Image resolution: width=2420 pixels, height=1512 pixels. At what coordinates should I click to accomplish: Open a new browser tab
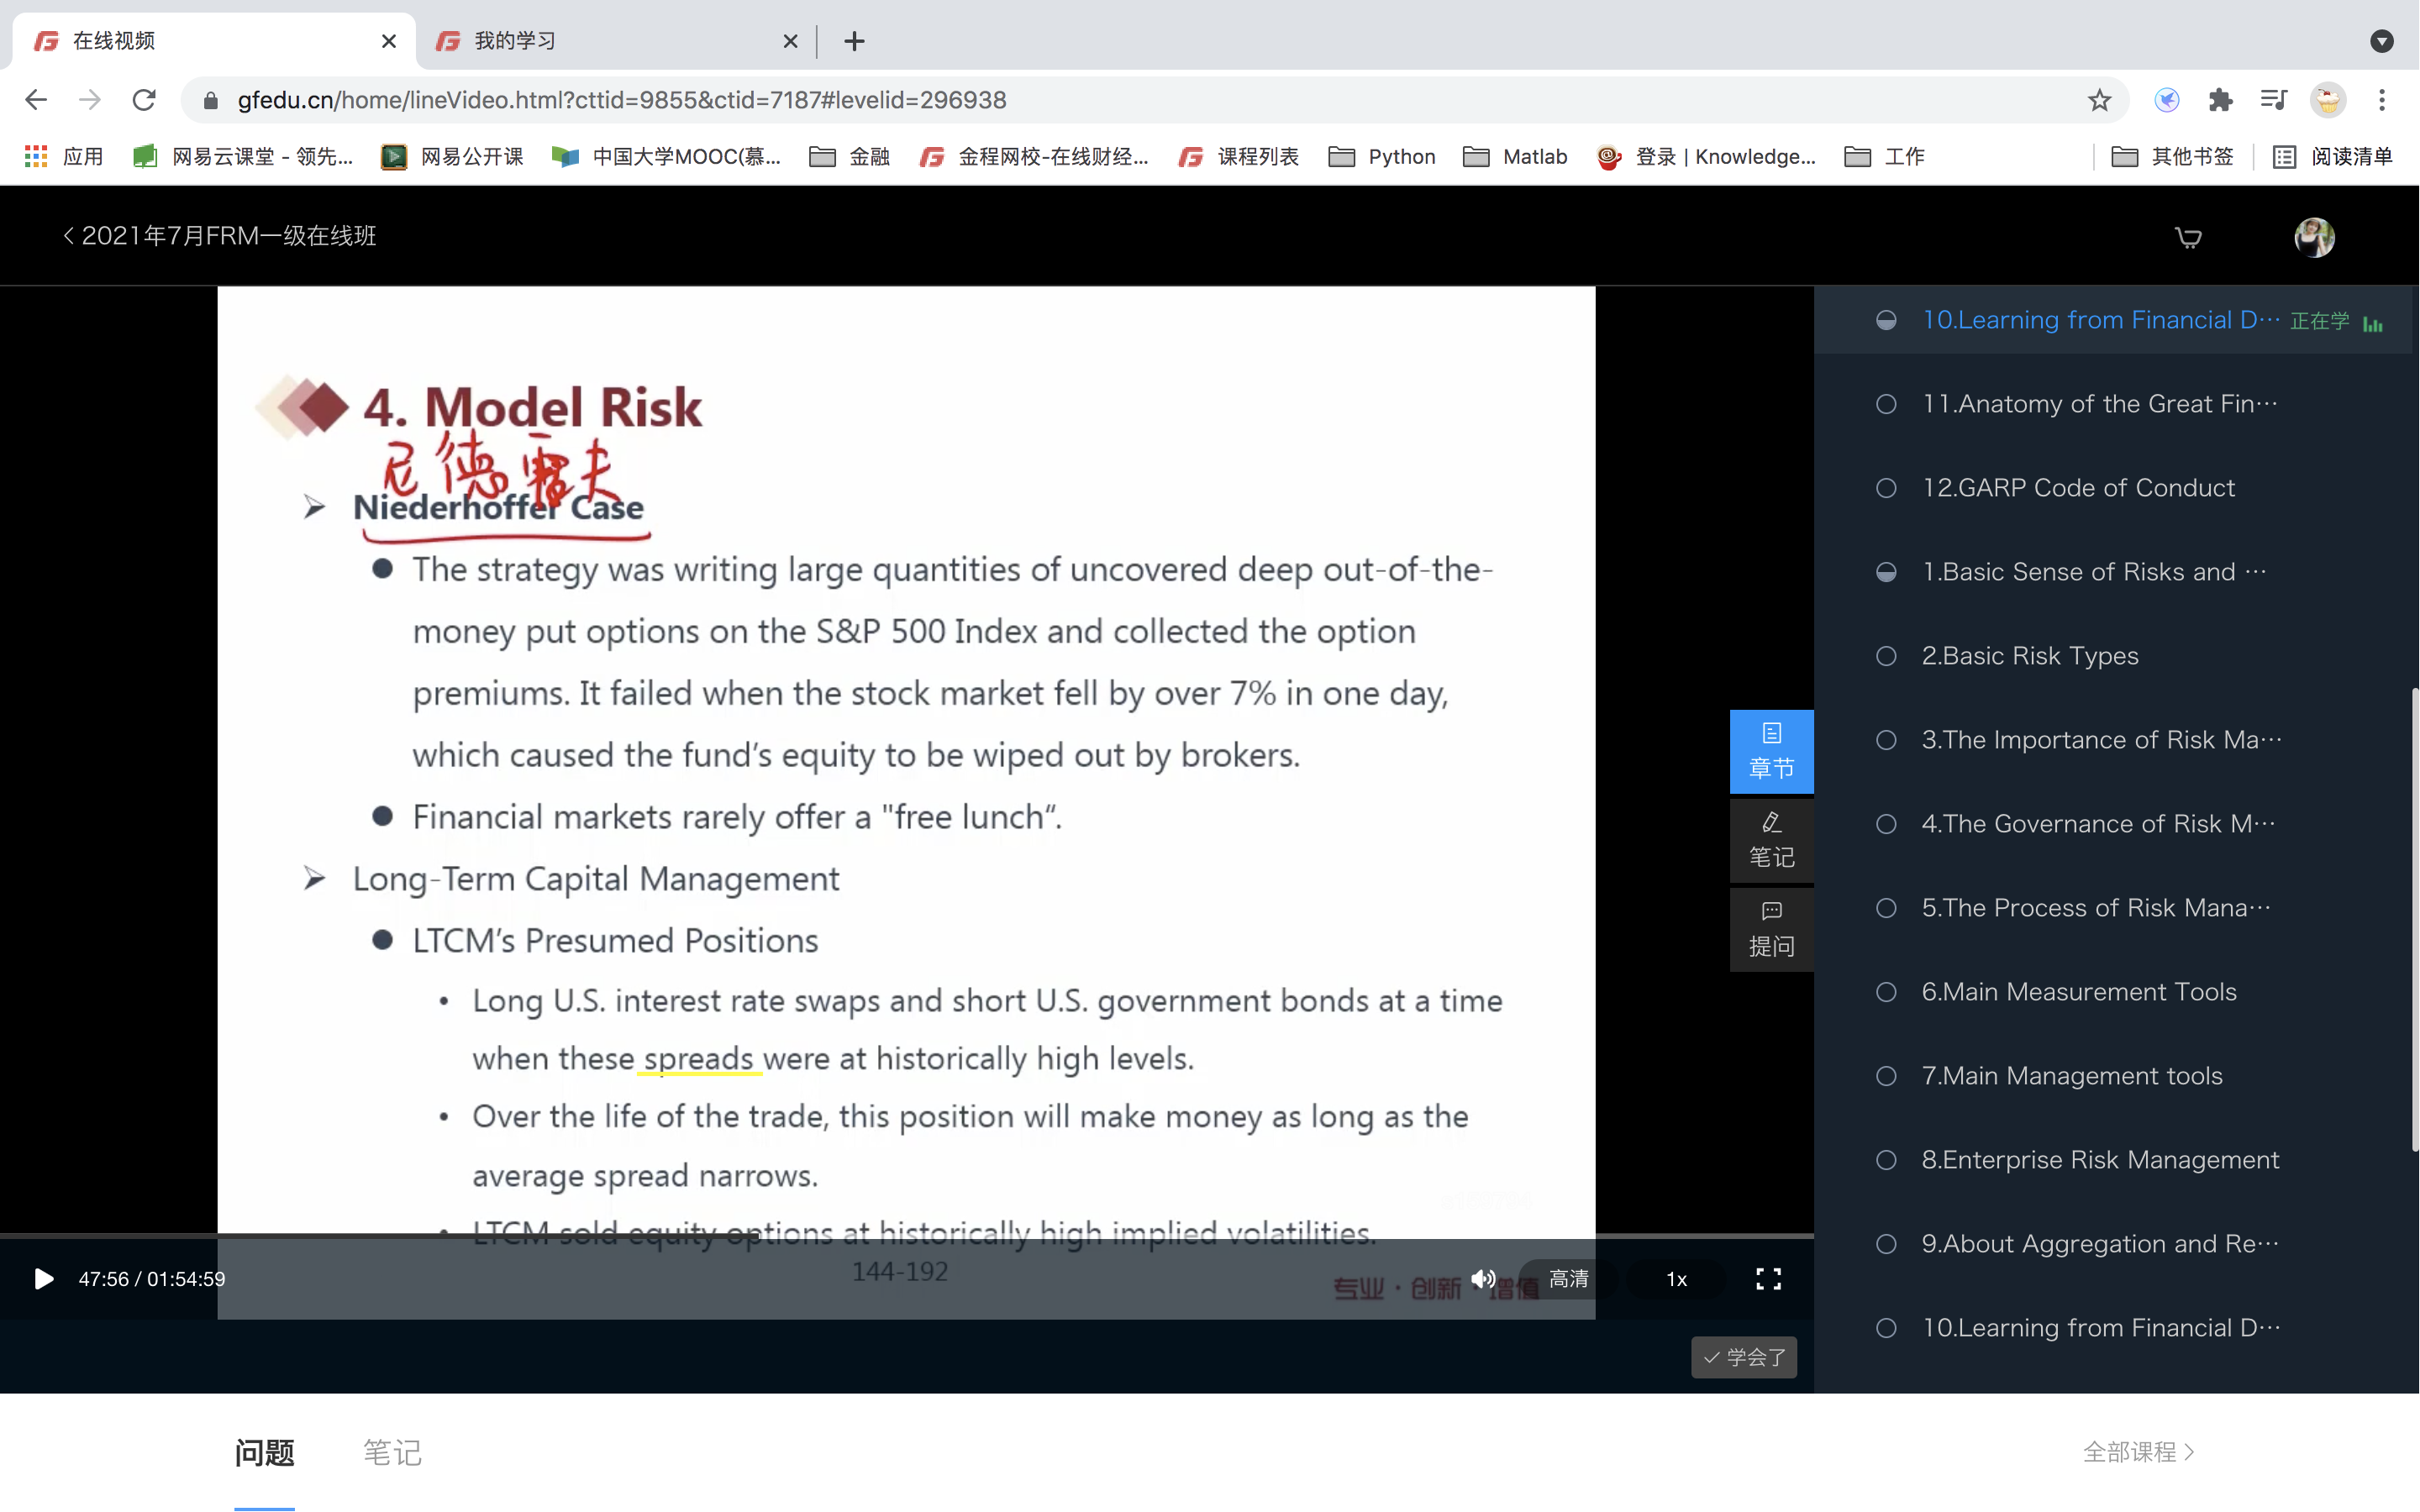tap(854, 41)
